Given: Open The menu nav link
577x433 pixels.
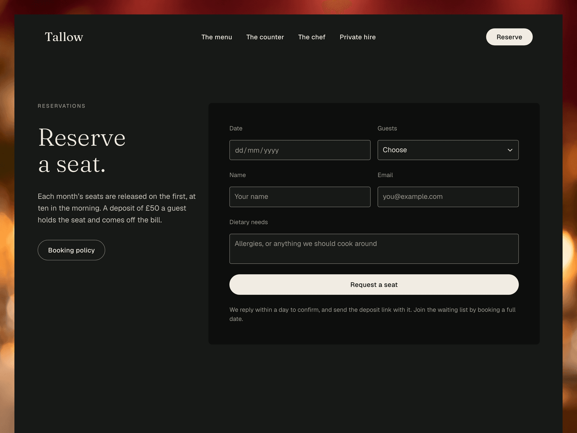Looking at the screenshot, I should [x=217, y=37].
